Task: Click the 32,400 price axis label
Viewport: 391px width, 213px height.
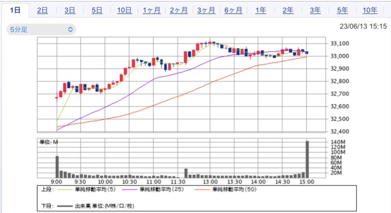Action: click(339, 131)
